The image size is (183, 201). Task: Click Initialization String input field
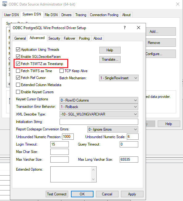point(99,122)
